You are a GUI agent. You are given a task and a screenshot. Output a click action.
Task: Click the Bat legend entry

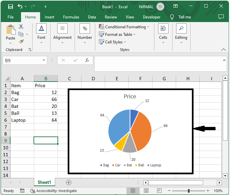[128, 165]
